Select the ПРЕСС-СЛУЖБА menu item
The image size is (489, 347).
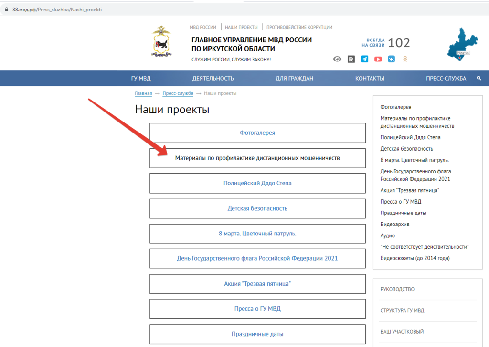click(x=446, y=79)
